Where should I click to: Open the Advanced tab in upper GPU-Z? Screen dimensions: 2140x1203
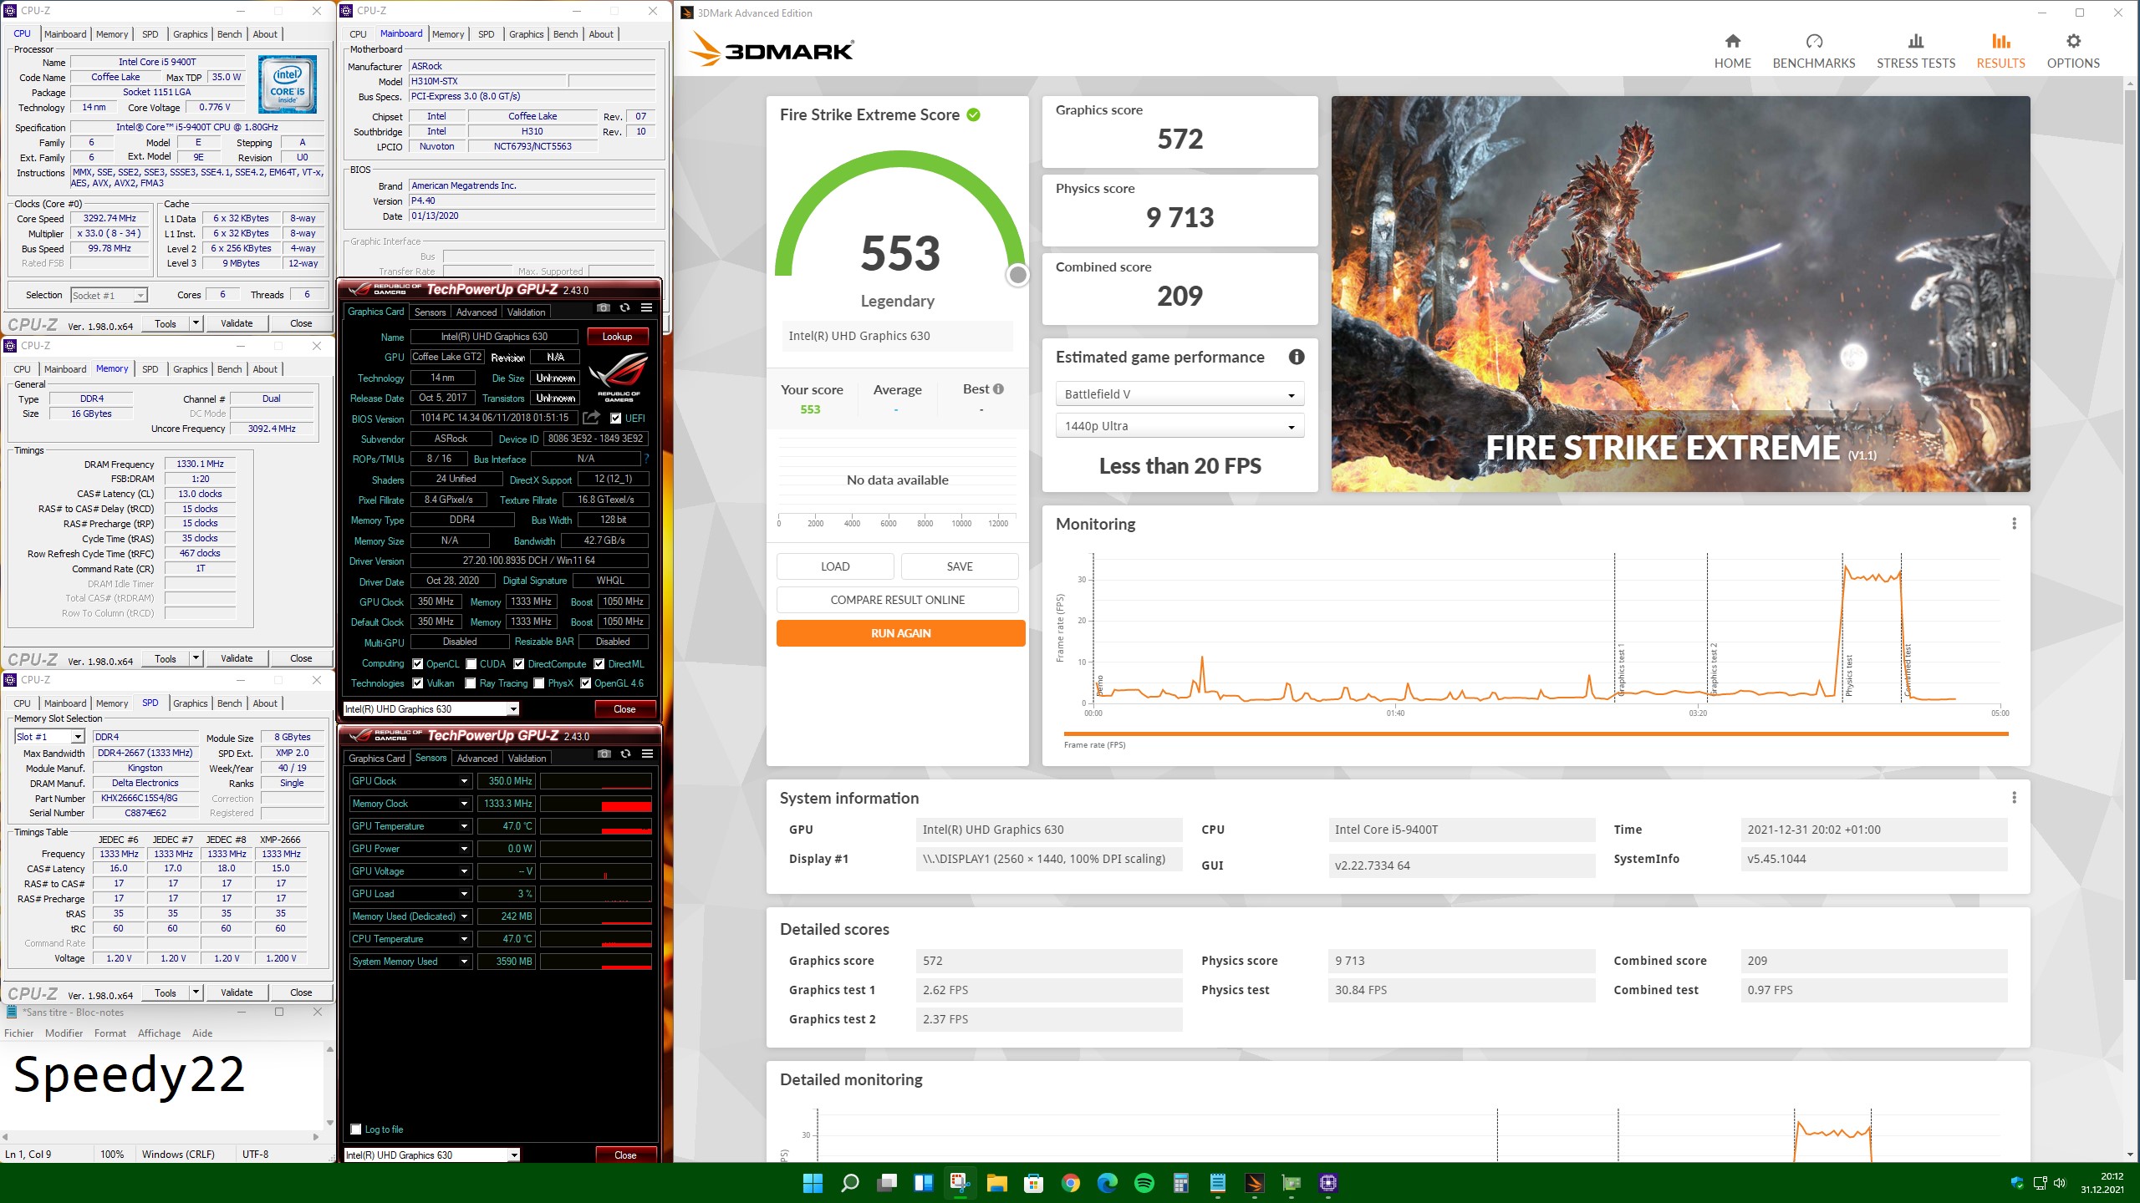(x=476, y=312)
